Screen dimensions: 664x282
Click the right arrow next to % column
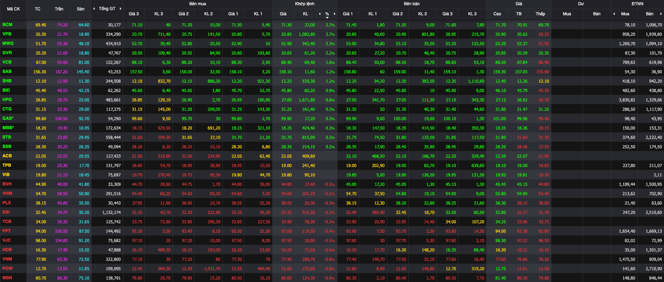point(335,14)
